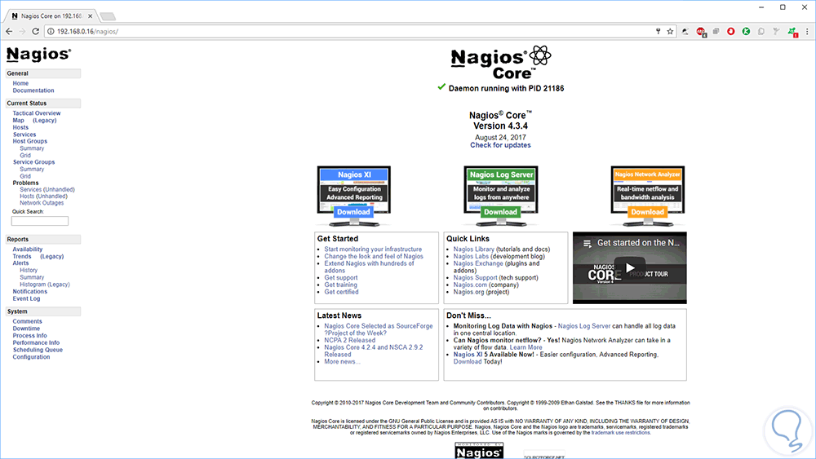Open Alerts History
The image size is (816, 459).
click(29, 271)
